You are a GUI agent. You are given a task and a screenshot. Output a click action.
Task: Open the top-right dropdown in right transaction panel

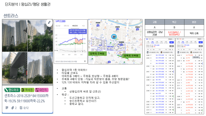point(200,39)
